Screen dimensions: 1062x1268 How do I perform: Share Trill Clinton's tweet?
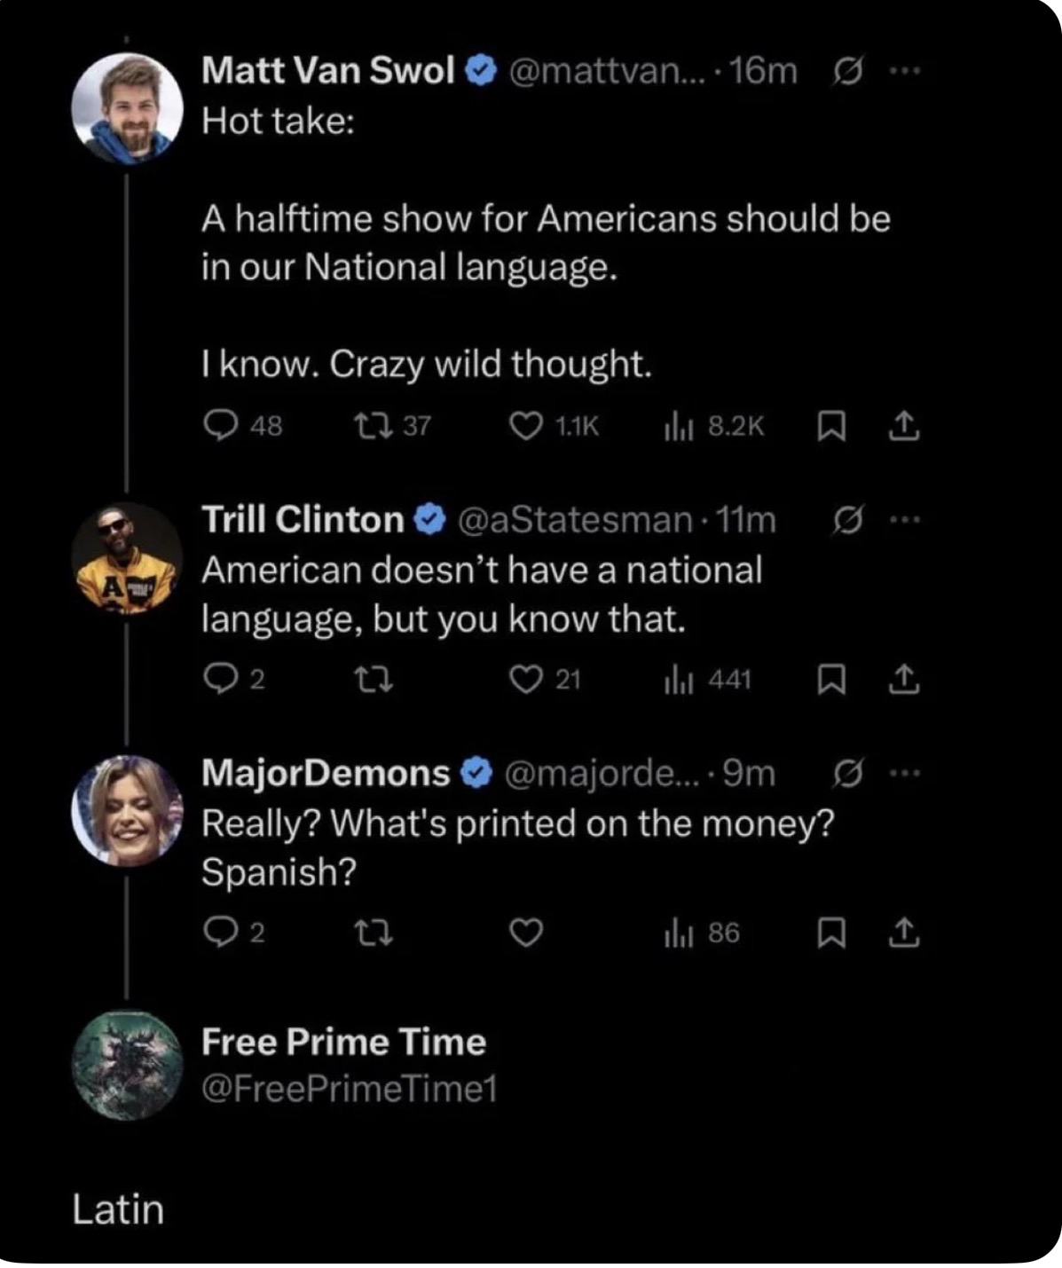coord(904,680)
